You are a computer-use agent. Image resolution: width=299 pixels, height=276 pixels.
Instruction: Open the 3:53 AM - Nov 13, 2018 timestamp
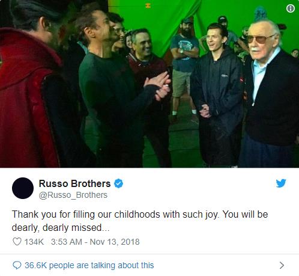tap(95, 242)
